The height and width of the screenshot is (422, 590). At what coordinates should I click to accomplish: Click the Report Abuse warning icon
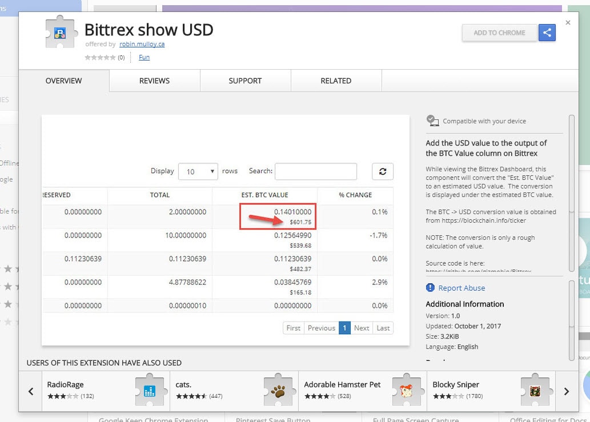point(430,288)
